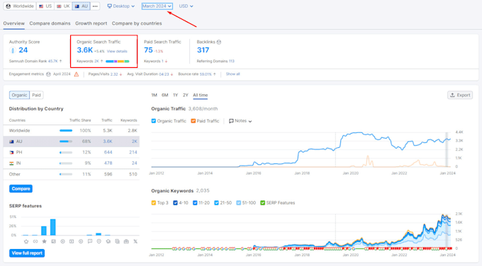Select the 6M time range
The width and height of the screenshot is (482, 266).
click(164, 95)
